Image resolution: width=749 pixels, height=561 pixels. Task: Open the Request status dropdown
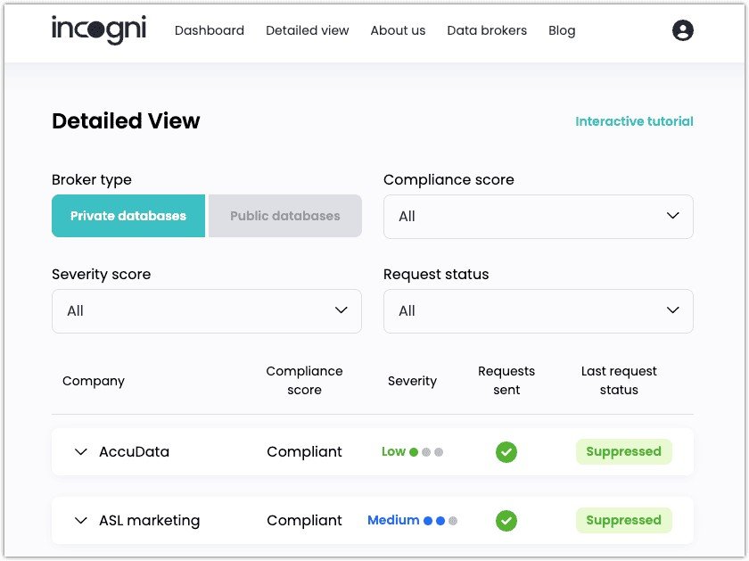tap(539, 311)
